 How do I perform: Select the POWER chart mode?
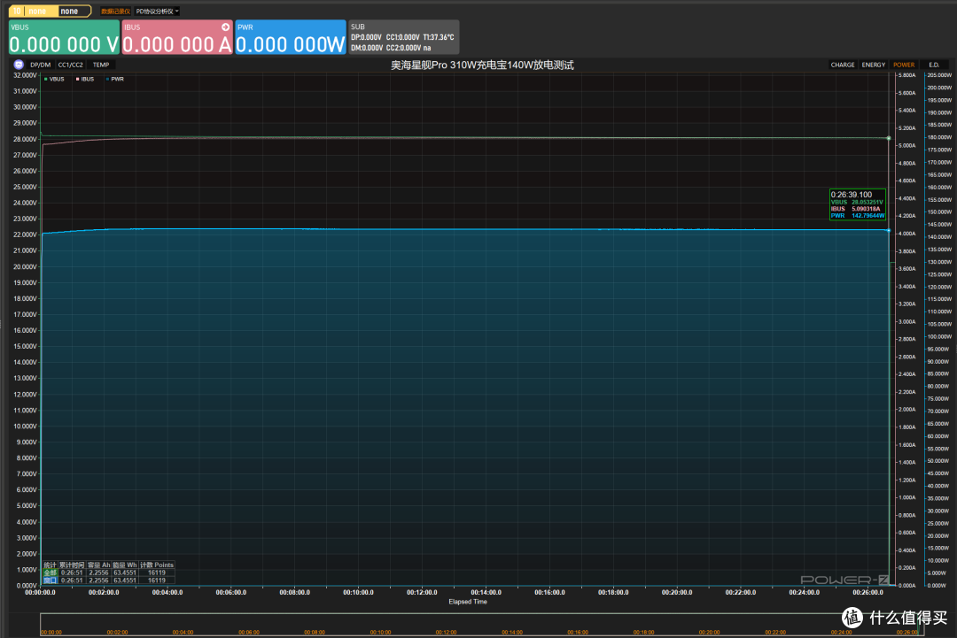(x=904, y=65)
